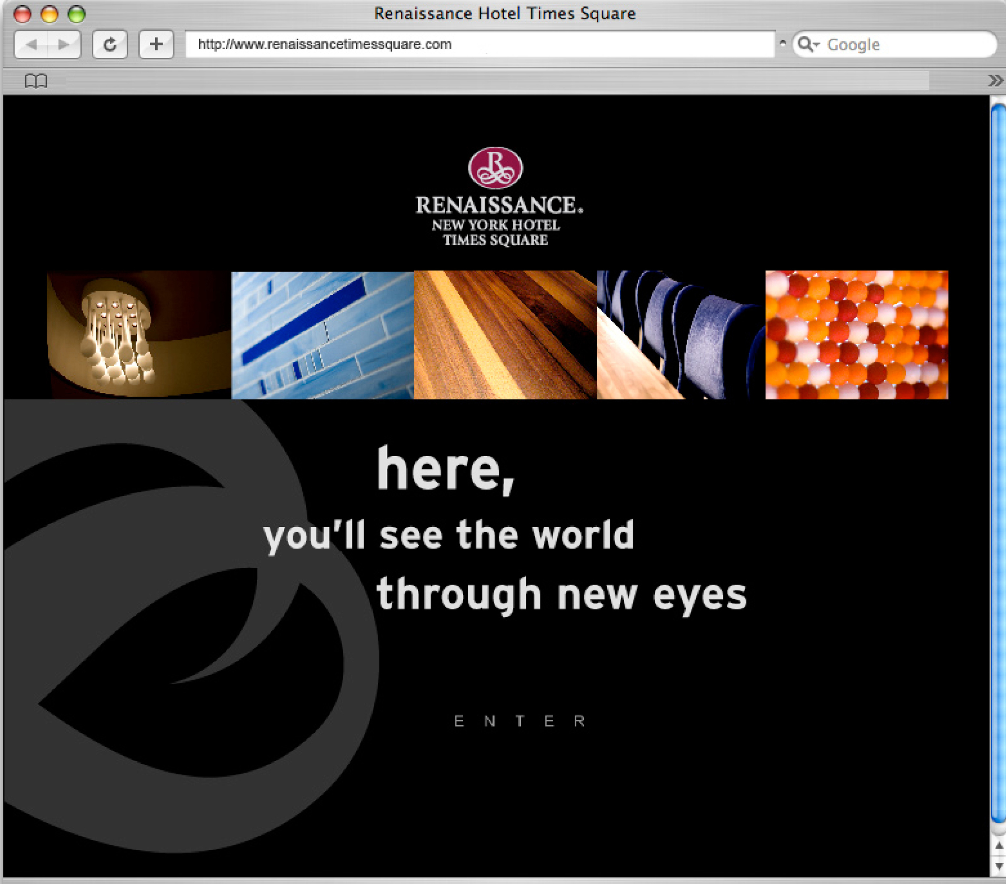1006x884 pixels.
Task: Click the browser Forward arrow button
Action: (x=64, y=45)
